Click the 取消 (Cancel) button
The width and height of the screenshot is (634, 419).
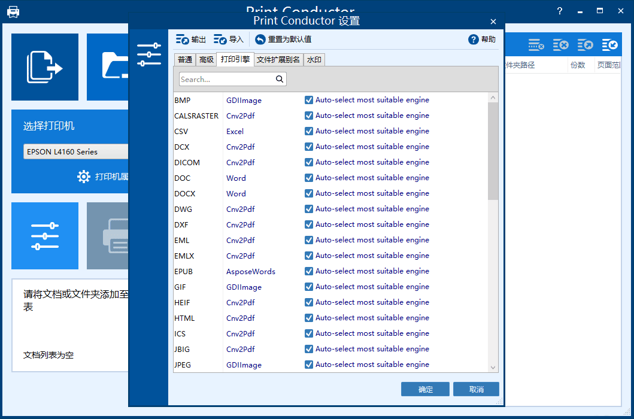coord(476,389)
